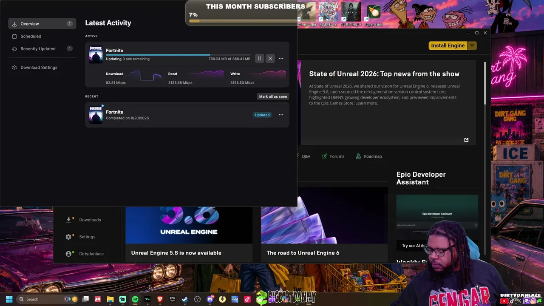Click '789.24 MB of 866.41 MB' size text

click(229, 59)
